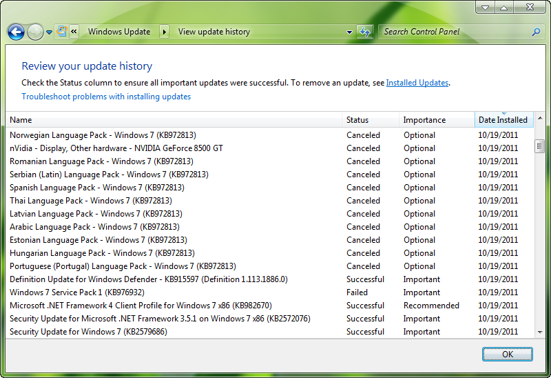Click the date for Norwegian Language Pack

pyautogui.click(x=498, y=135)
